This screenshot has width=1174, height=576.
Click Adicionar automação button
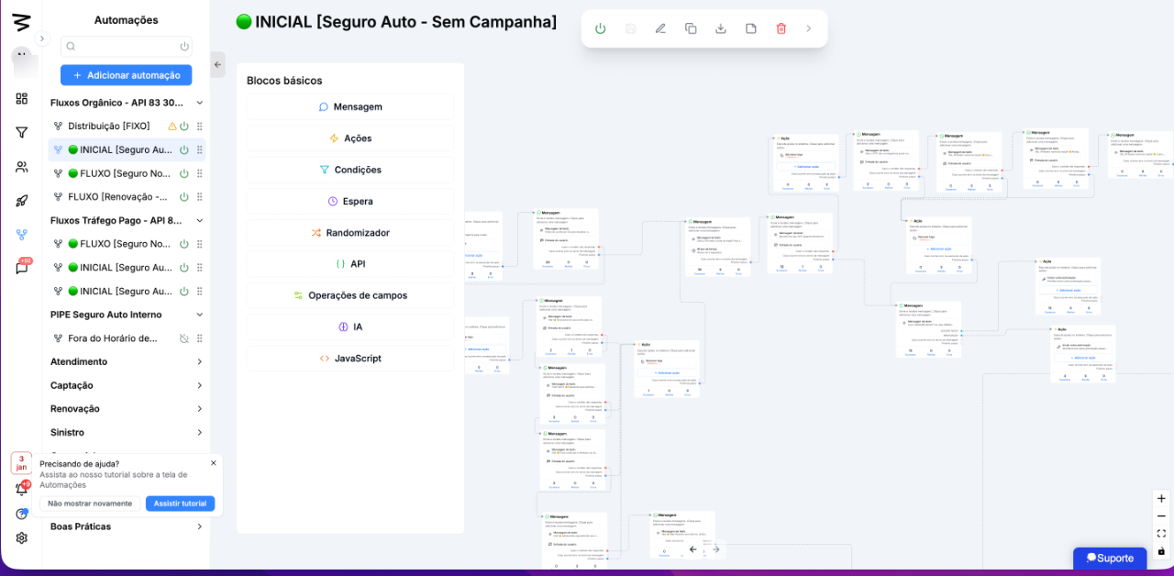(127, 75)
